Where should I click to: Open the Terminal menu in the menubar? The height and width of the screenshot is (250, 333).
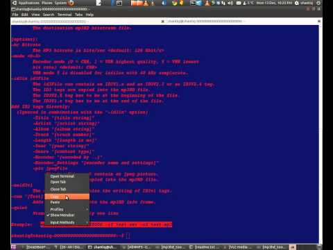[65, 15]
